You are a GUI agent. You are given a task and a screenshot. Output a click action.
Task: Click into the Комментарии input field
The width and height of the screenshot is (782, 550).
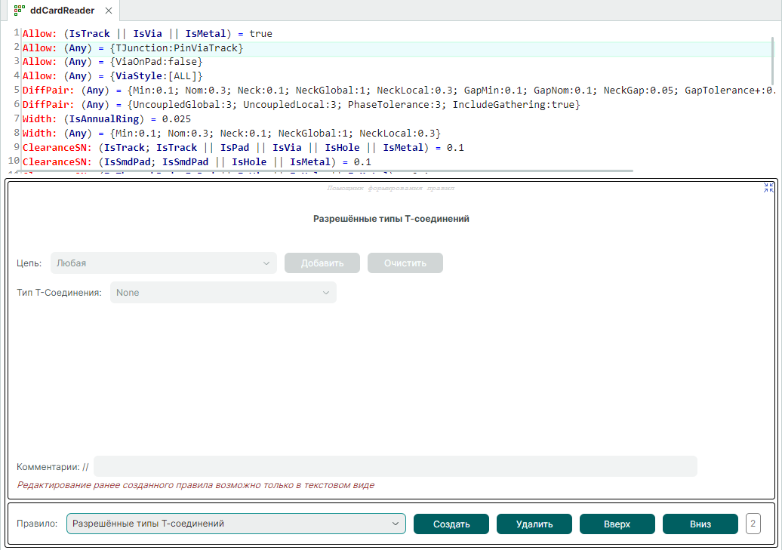(395, 466)
